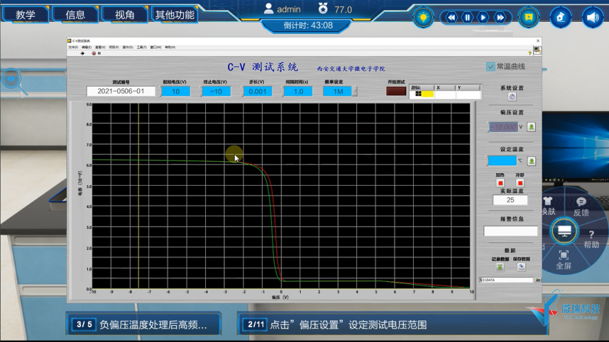Open the 窗口(W) menu

tap(155, 47)
